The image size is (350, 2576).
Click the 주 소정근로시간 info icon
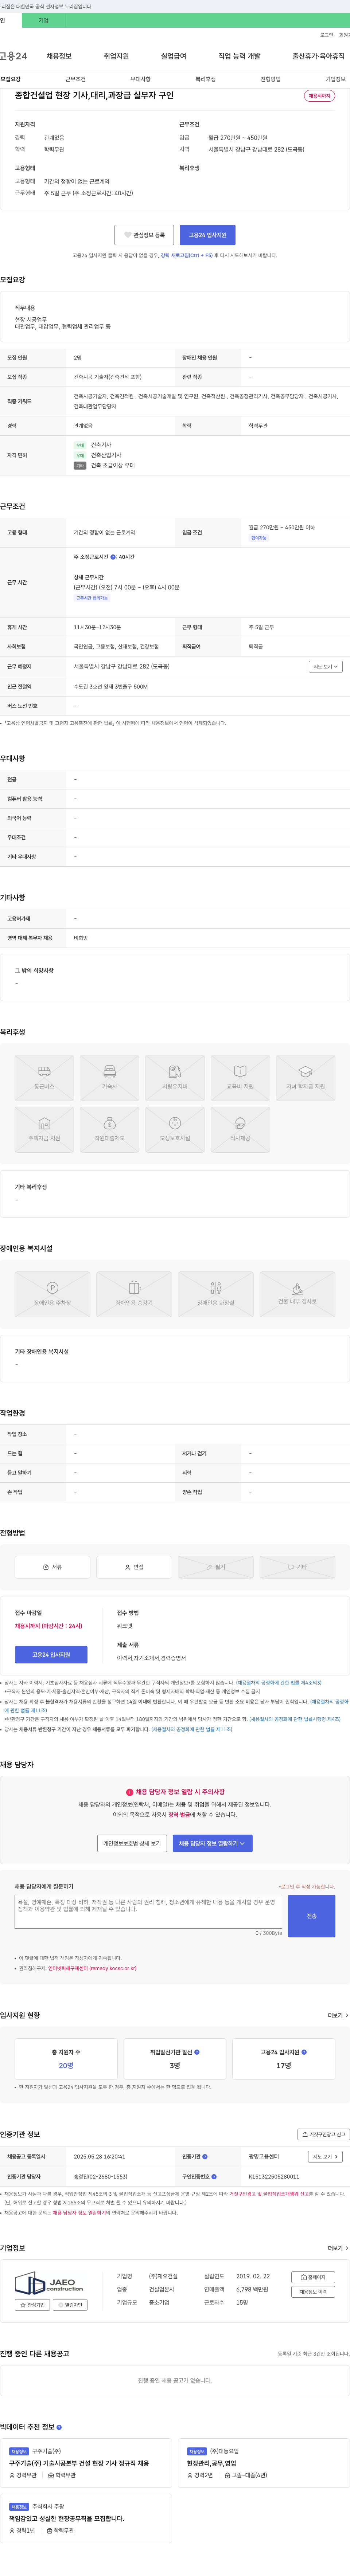[113, 557]
